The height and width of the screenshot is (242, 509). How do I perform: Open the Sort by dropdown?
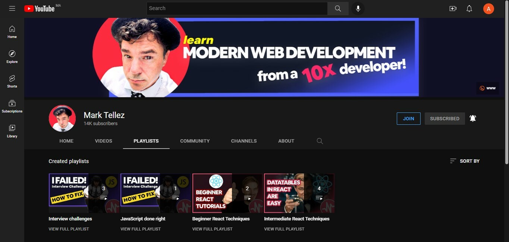point(465,161)
